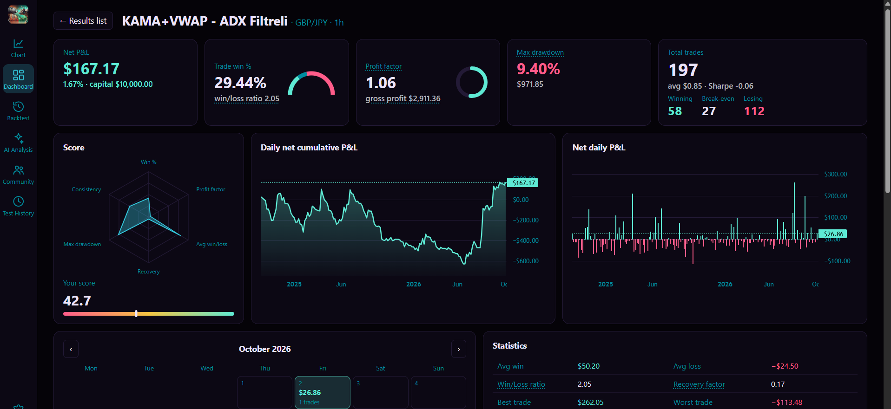891x409 pixels.
Task: Click the score slider marker at 42.7
Action: pos(136,314)
